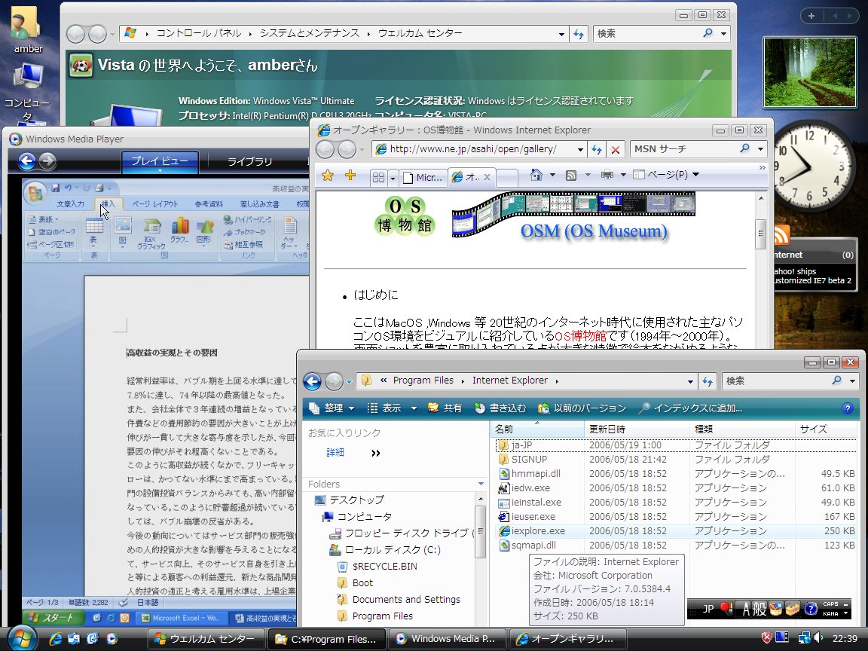
Task: Click the IE page vertical scrollbar thumb
Action: coord(761,233)
